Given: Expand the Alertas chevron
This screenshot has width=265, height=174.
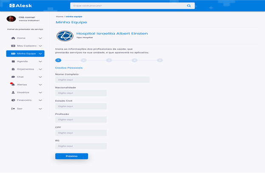Looking at the screenshot, I should coord(40,85).
